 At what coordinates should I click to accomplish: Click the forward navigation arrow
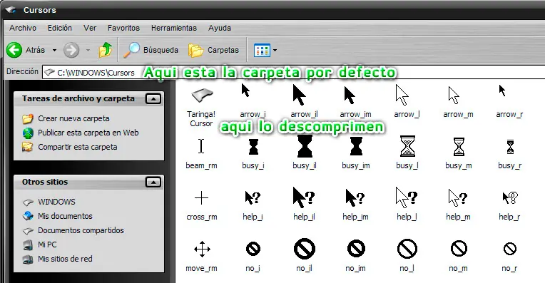tap(71, 51)
